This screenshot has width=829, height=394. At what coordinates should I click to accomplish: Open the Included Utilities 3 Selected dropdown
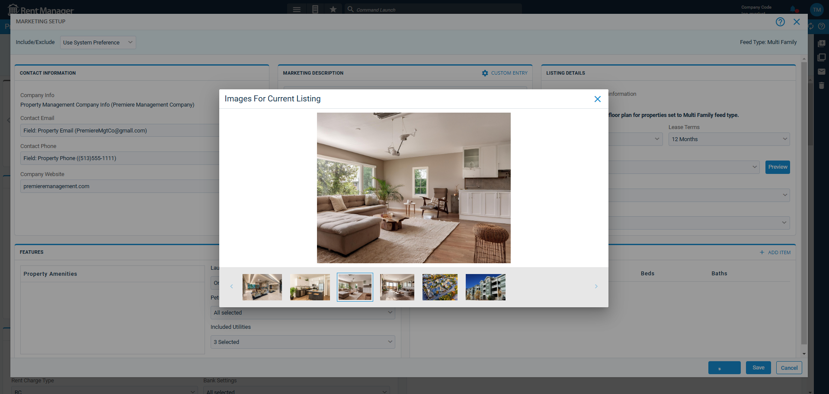(x=302, y=342)
